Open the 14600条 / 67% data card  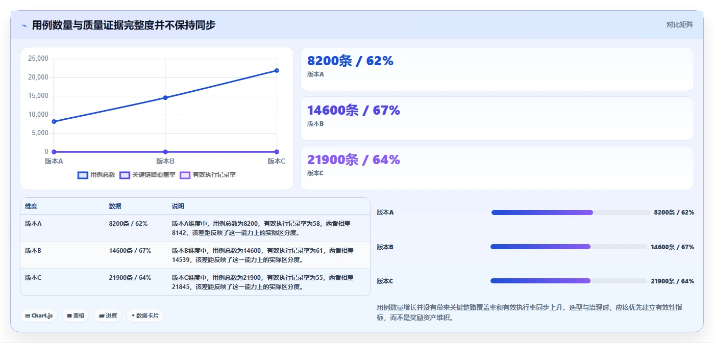[497, 118]
